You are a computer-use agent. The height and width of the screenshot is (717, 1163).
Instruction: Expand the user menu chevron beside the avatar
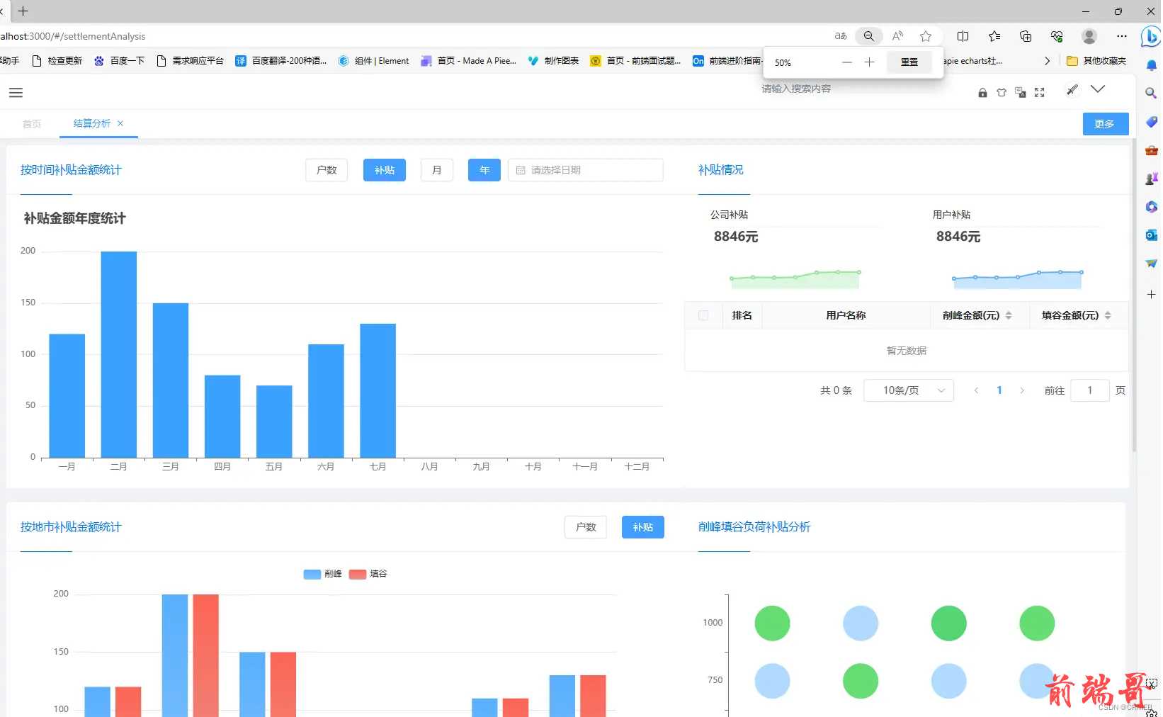tap(1098, 89)
